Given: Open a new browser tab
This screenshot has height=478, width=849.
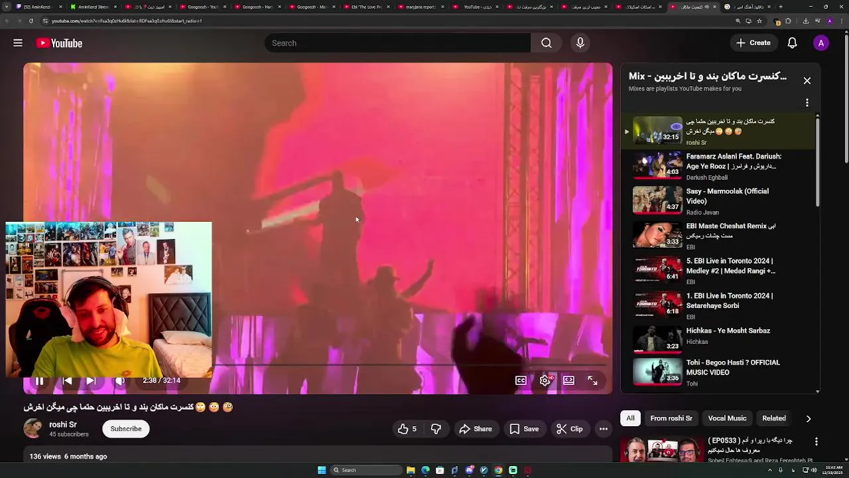Looking at the screenshot, I should click(781, 7).
